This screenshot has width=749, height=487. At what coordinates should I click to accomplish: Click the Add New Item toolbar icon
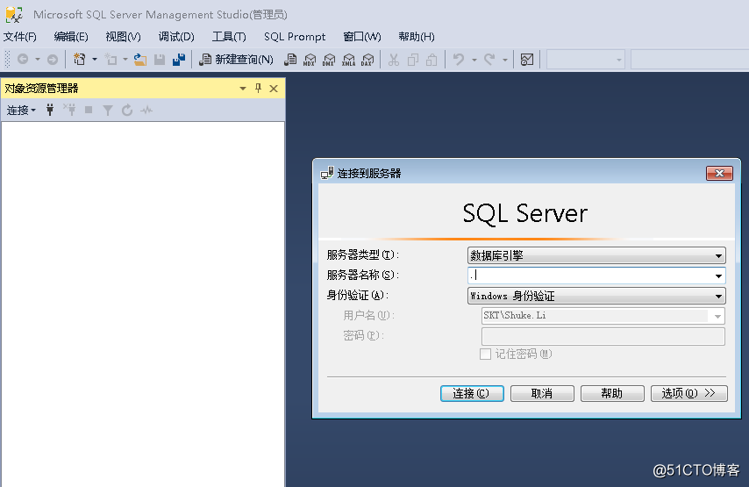tap(111, 60)
